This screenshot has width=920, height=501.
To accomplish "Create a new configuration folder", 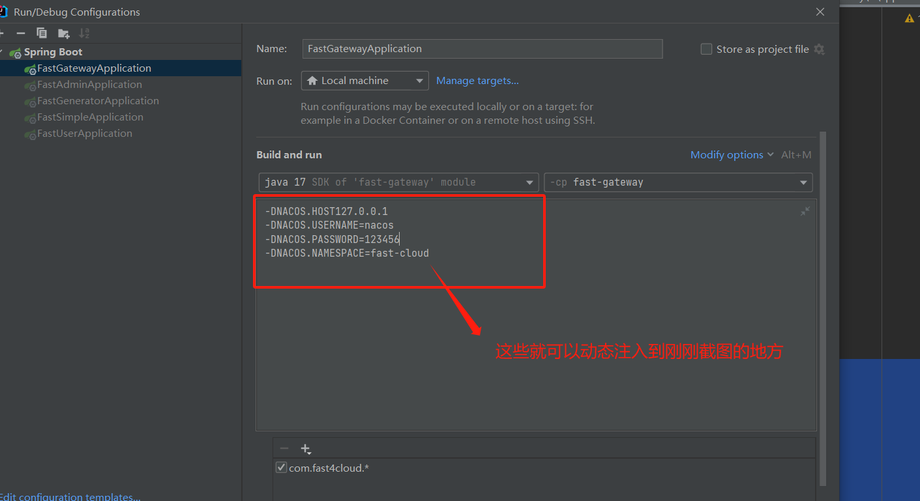I will [x=63, y=33].
